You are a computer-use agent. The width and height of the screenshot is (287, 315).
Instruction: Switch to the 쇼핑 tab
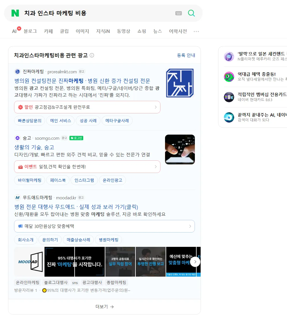141,31
